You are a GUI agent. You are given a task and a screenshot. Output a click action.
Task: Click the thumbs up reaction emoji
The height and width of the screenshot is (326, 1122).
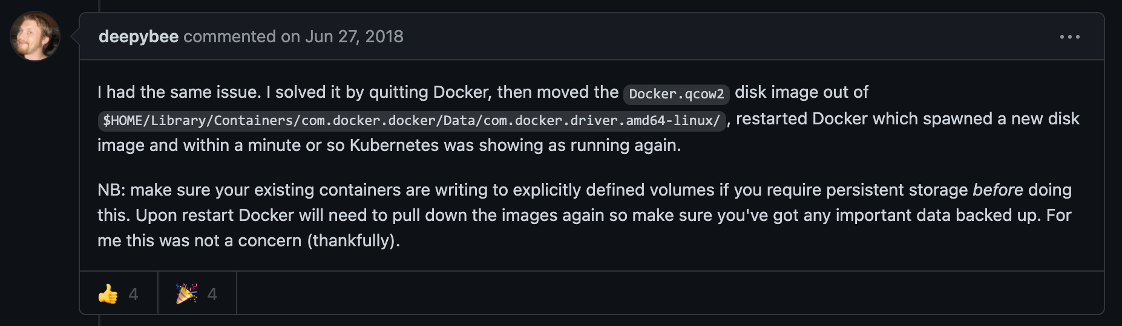(x=108, y=294)
